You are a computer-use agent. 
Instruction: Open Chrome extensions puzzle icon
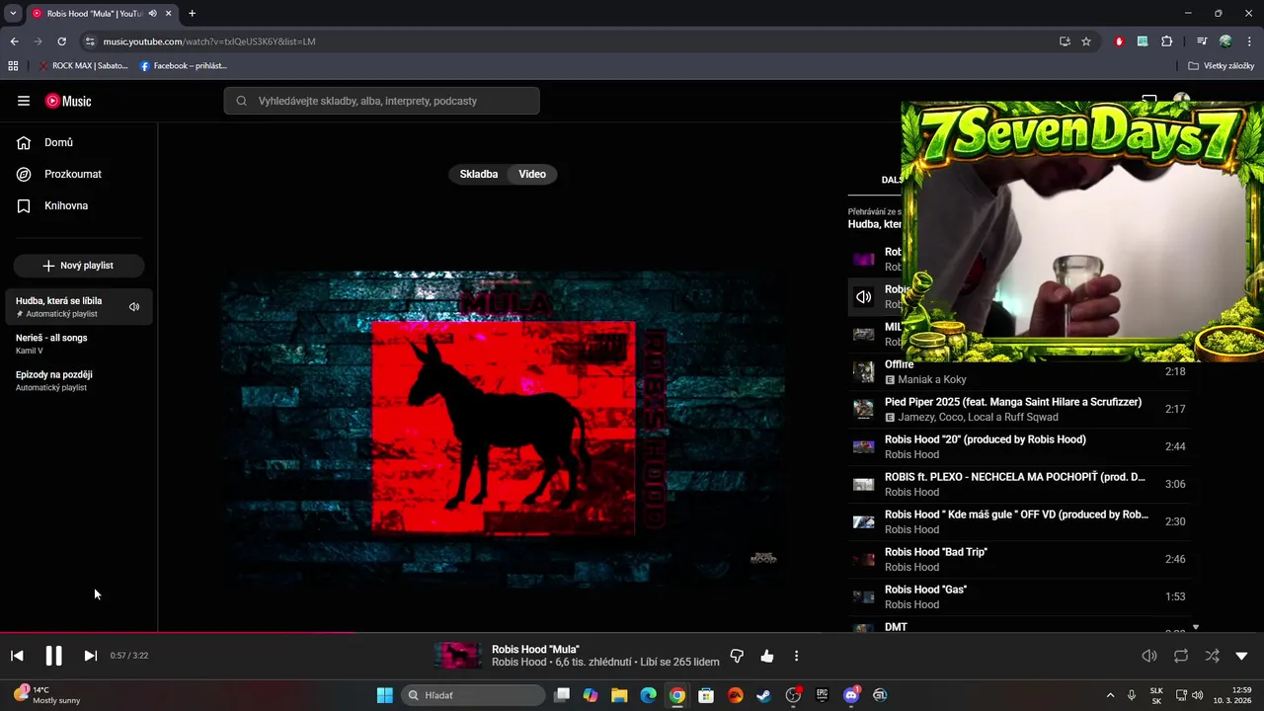1166,41
